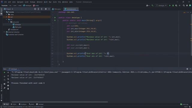Image resolution: width=192 pixels, height=108 pixels.
Task: Open the datatype run configuration dropdown
Action: pyautogui.click(x=161, y=5)
